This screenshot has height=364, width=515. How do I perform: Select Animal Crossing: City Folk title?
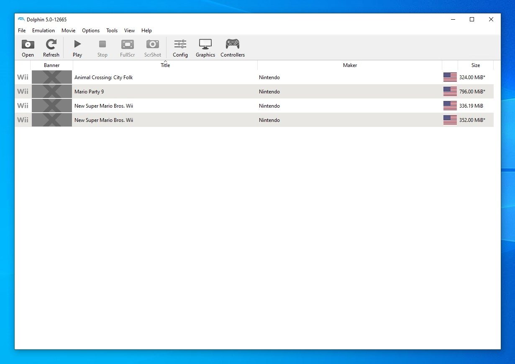[103, 77]
